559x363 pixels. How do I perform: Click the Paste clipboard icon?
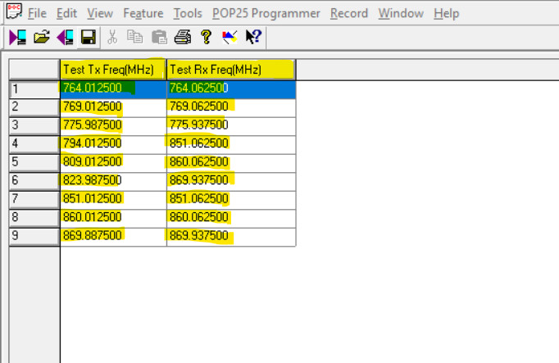[x=159, y=37]
